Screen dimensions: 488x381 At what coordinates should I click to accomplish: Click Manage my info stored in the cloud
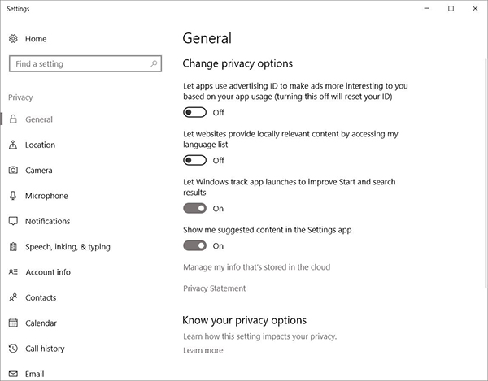tap(257, 267)
